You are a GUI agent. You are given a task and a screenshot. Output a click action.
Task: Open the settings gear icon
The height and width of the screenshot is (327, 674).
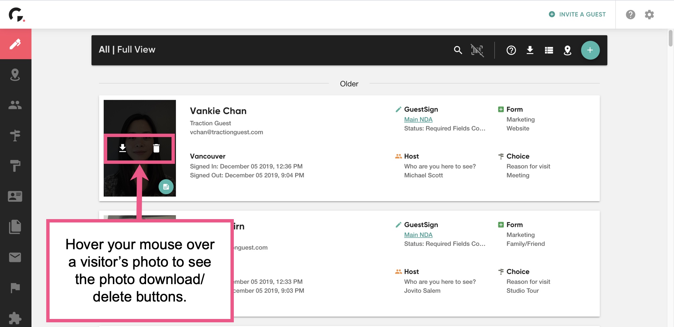tap(649, 14)
